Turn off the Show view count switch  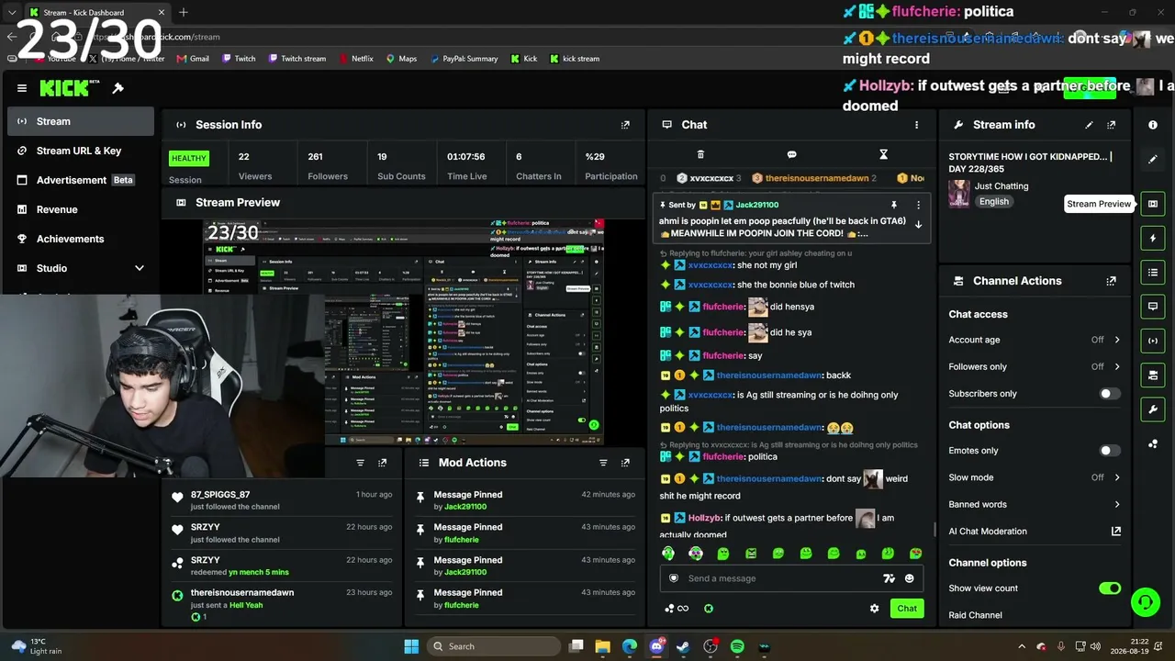[1110, 588]
